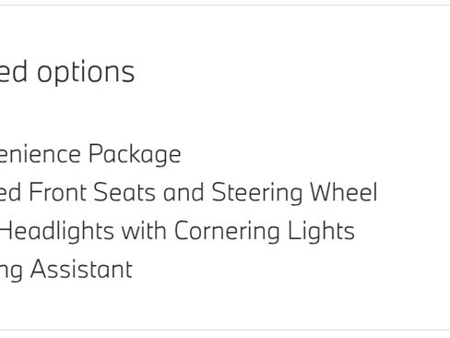Click the word 'Wheel' ending the second option

coord(344,192)
